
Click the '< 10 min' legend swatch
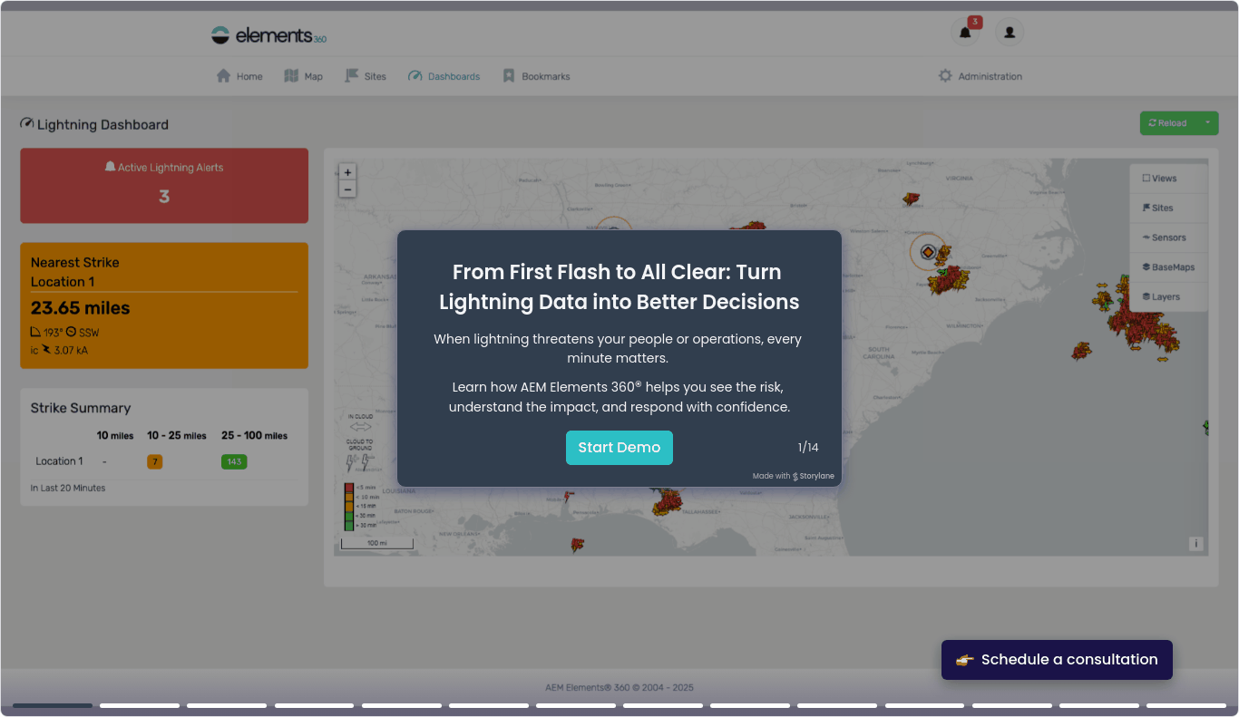coord(348,497)
